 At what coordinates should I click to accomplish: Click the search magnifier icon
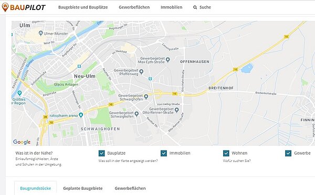click(x=195, y=7)
